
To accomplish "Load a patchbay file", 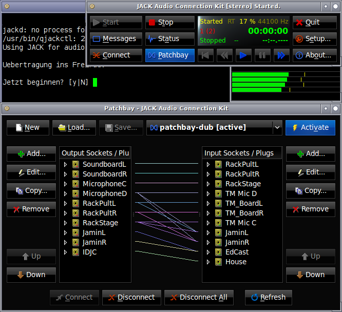I will coord(74,128).
